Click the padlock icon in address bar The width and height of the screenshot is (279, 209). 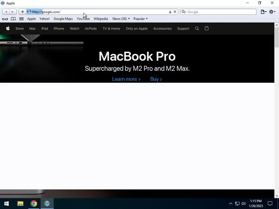pyautogui.click(x=170, y=12)
